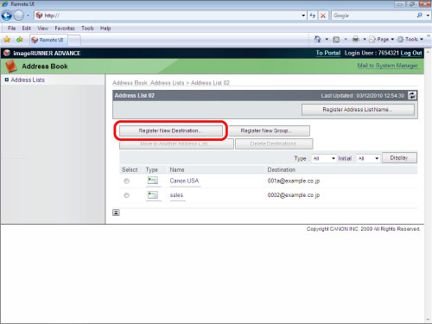Open the sales destination link
This screenshot has width=432, height=324.
click(176, 195)
